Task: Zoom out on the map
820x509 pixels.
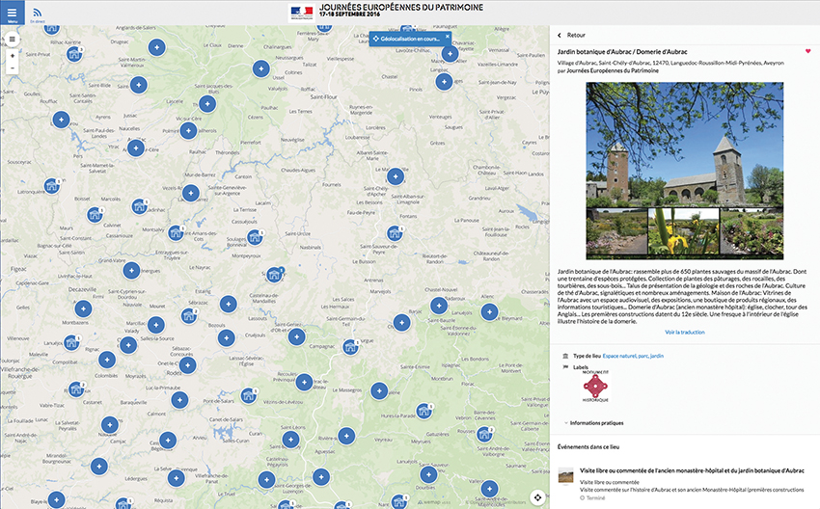Action: (13, 67)
